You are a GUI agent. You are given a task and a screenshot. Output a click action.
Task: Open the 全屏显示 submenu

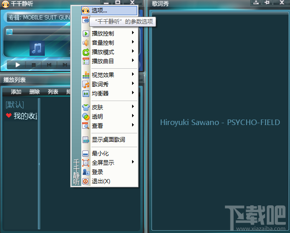[109, 163]
